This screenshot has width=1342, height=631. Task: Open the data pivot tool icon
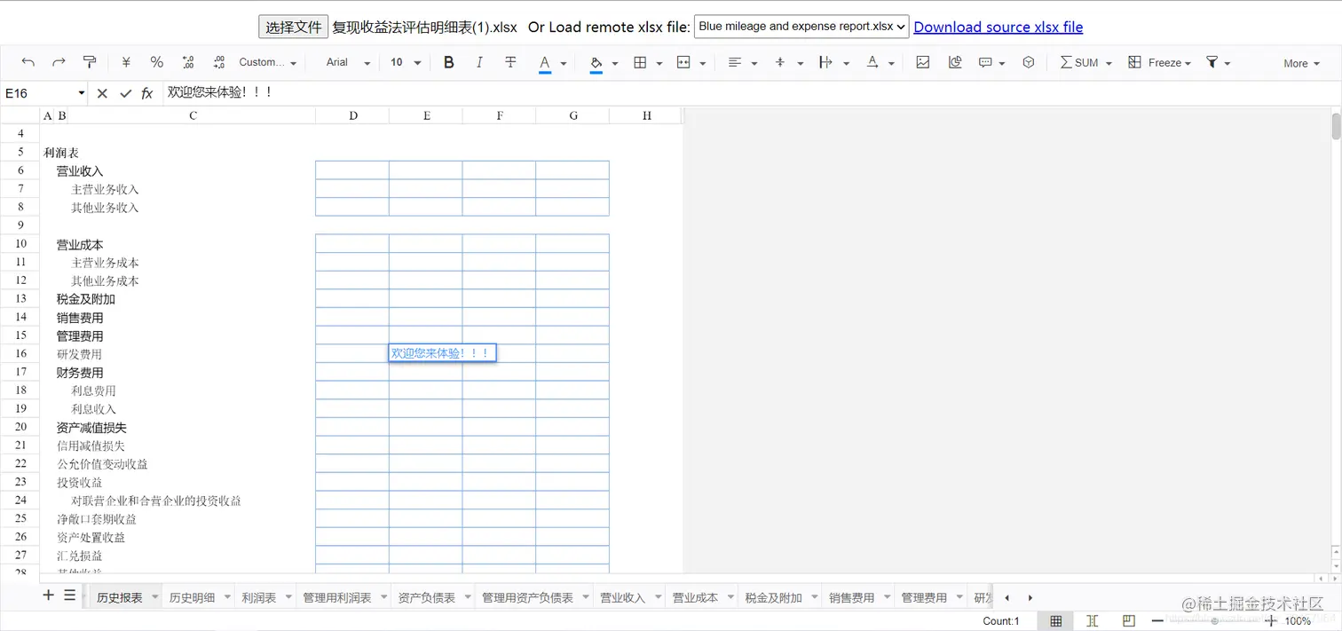pos(1028,62)
